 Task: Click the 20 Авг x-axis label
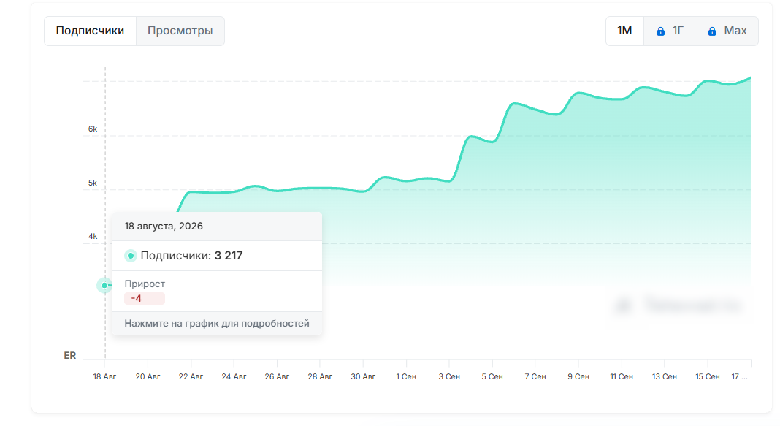click(148, 377)
